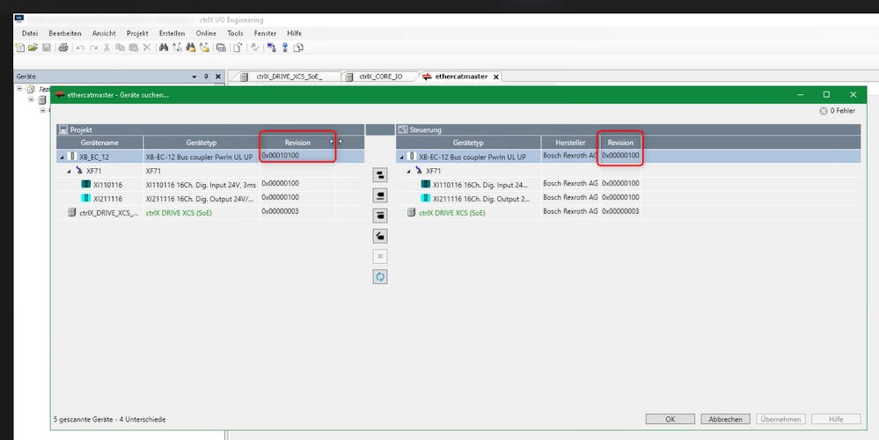Open the Online menu
The image size is (879, 440).
(206, 33)
